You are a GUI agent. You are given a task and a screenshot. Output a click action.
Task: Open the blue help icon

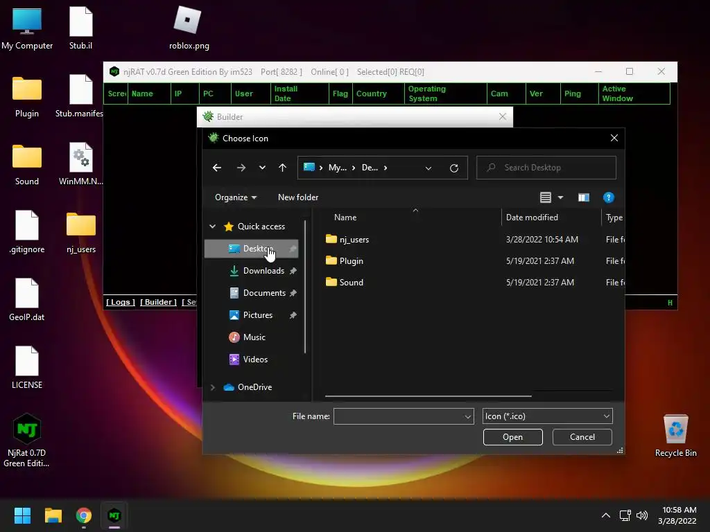[609, 197]
